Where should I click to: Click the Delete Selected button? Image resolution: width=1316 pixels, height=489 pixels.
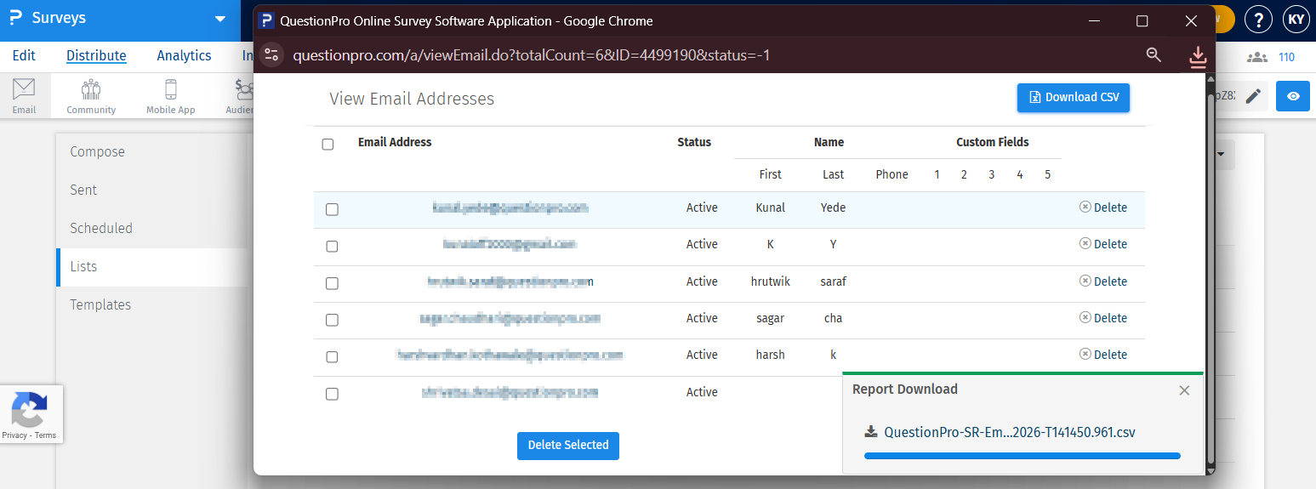567,445
